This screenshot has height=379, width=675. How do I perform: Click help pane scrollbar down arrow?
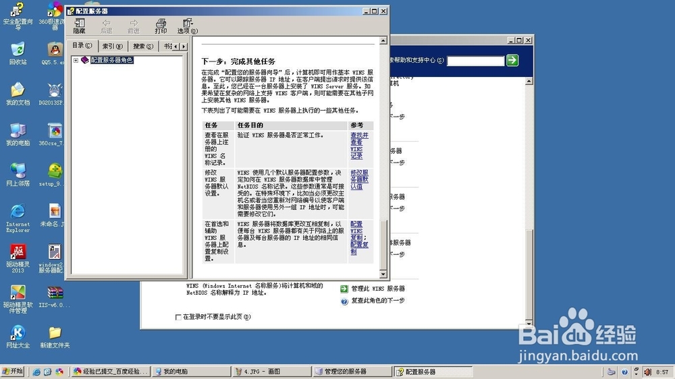pyautogui.click(x=383, y=274)
